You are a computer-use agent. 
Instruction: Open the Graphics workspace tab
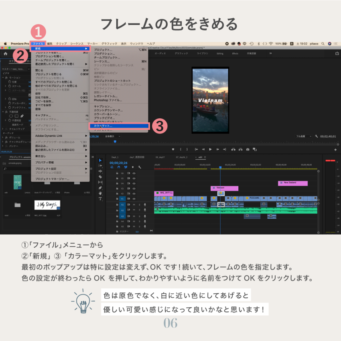[181, 53]
